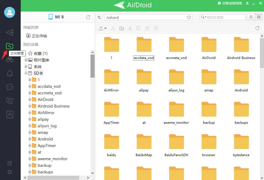The image size is (264, 180).
Task: Select the transfer paper-plane icon in sidebar
Action: point(10,32)
